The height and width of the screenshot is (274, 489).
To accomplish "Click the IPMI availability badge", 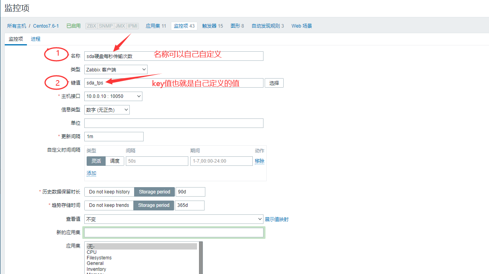I will tap(133, 26).
